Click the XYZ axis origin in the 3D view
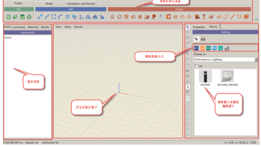 119,93
